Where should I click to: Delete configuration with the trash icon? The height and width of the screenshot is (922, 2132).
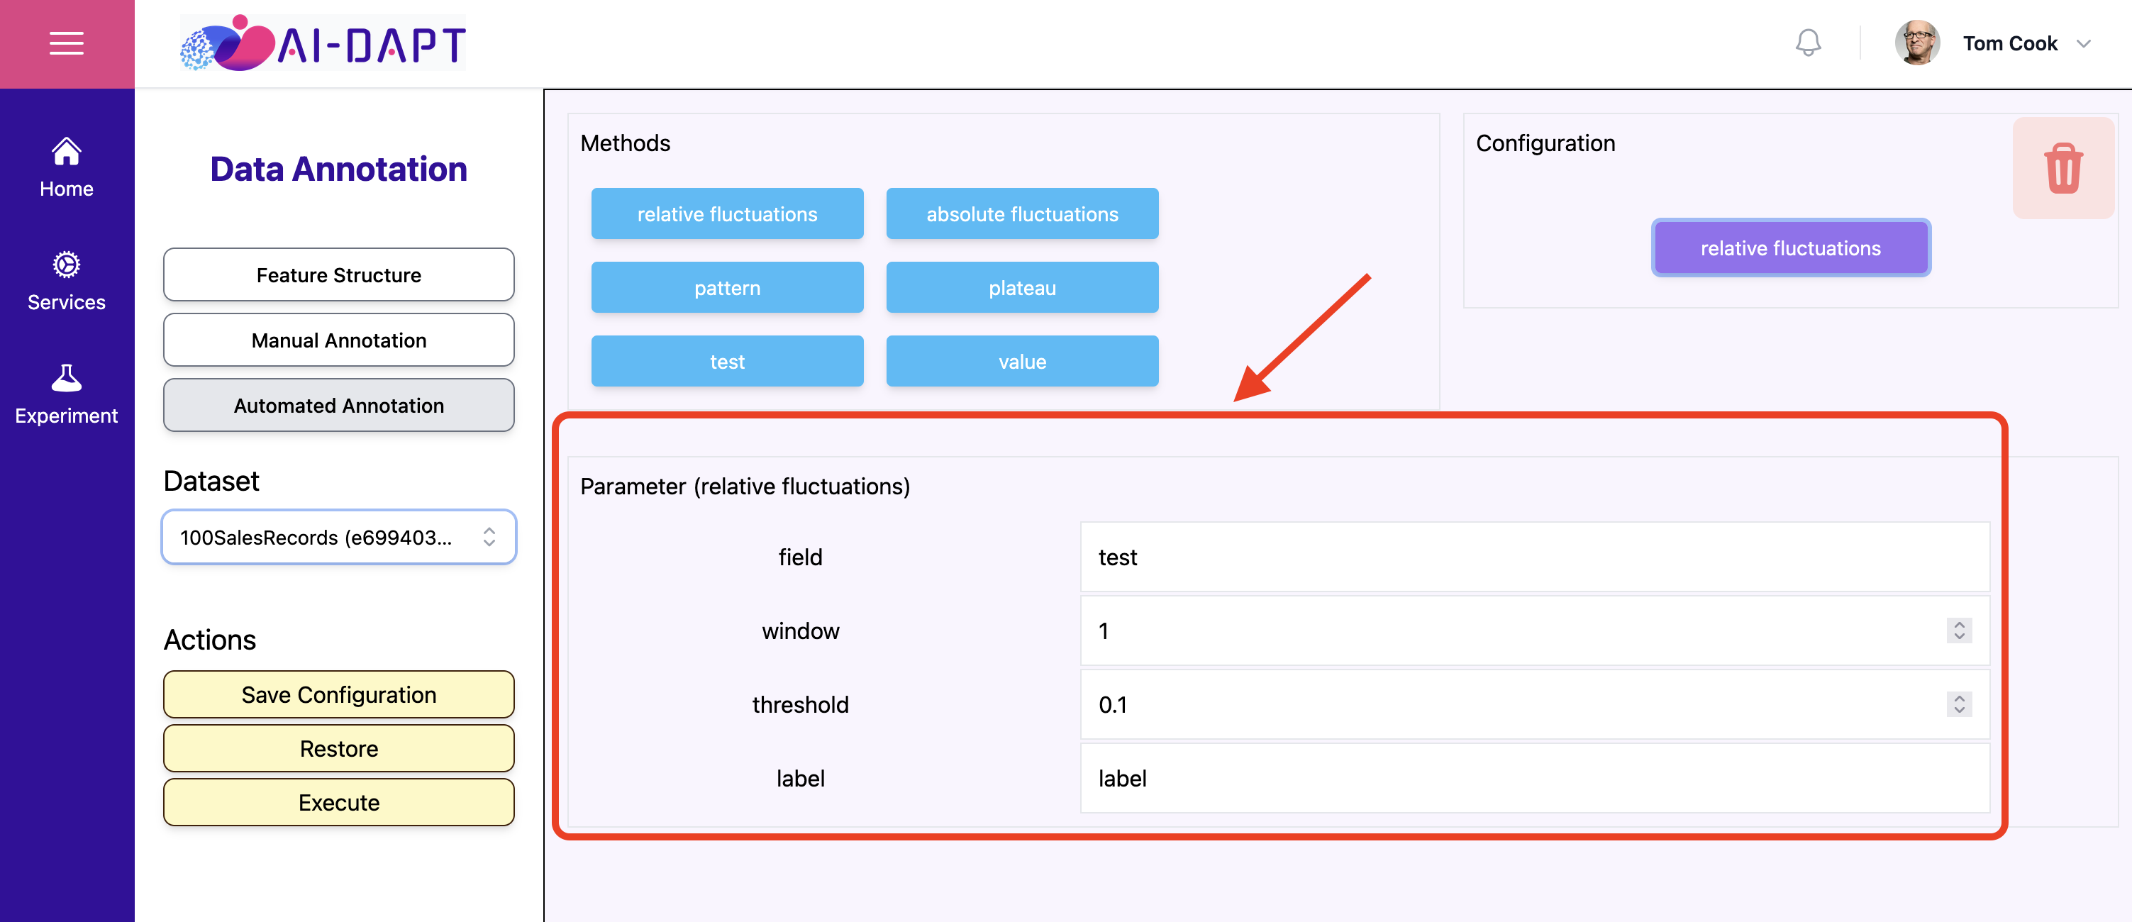point(2063,168)
